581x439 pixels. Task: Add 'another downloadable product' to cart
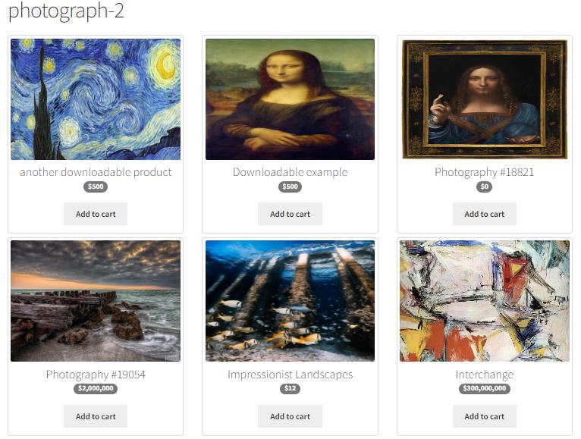[96, 214]
